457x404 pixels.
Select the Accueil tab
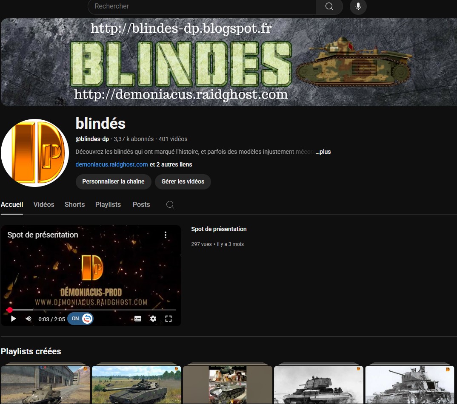pyautogui.click(x=12, y=205)
